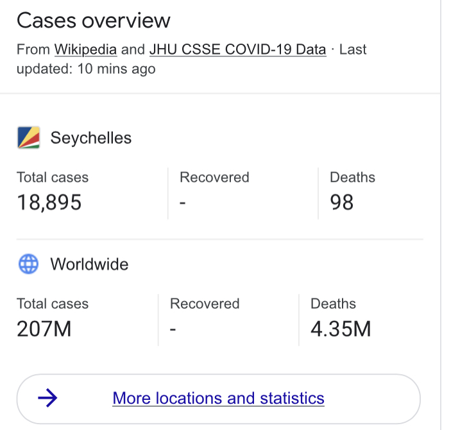Viewport: 451px width, 430px height.
Task: Click Seychelles total cases value 18,895
Action: [x=49, y=203]
